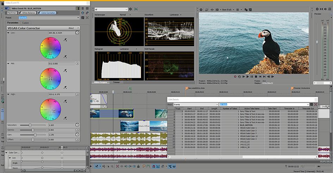Toggle the White Balance effect checkbox
Viewport: 333px width, 173px height.
click(x=20, y=13)
